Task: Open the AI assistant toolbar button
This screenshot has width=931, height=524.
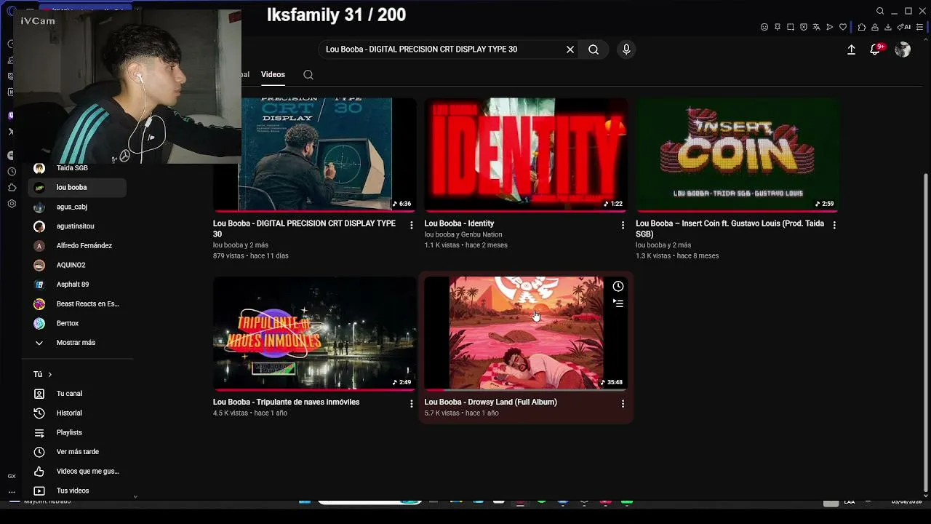Action: tap(904, 27)
